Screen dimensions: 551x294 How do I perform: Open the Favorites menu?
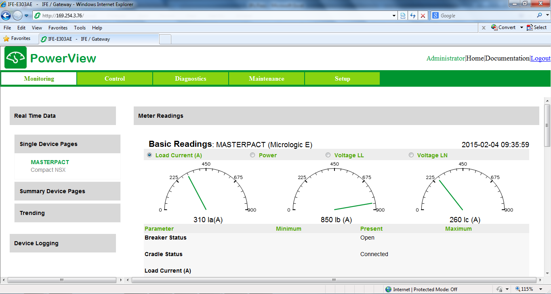(x=58, y=28)
